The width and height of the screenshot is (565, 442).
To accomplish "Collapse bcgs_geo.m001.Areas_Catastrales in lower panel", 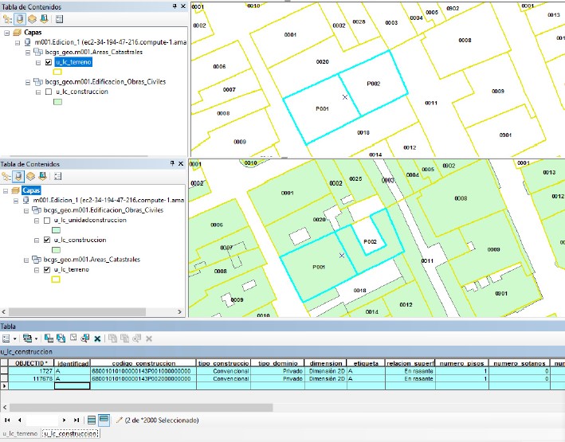I will (28, 260).
